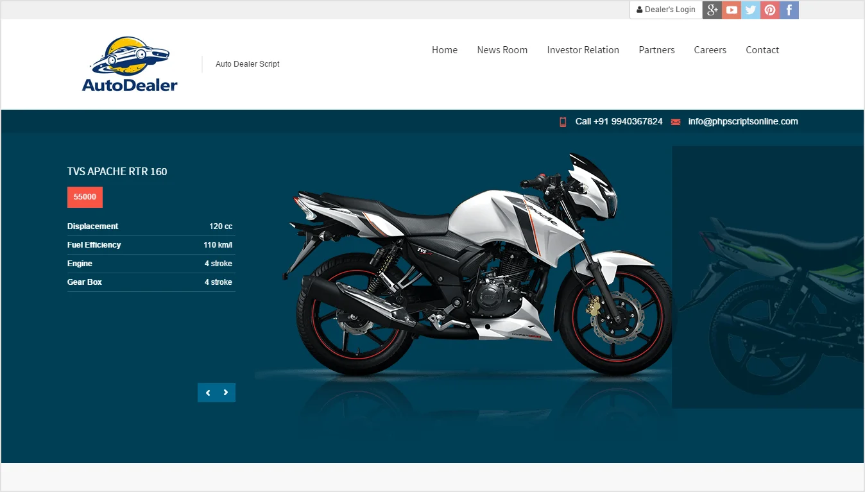Click the 55000 price button

[85, 197]
